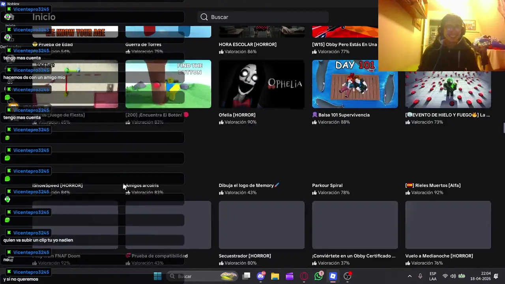Open the Encuentra El Botón thumbnail
Viewport: 505px width, 284px height.
pyautogui.click(x=168, y=84)
